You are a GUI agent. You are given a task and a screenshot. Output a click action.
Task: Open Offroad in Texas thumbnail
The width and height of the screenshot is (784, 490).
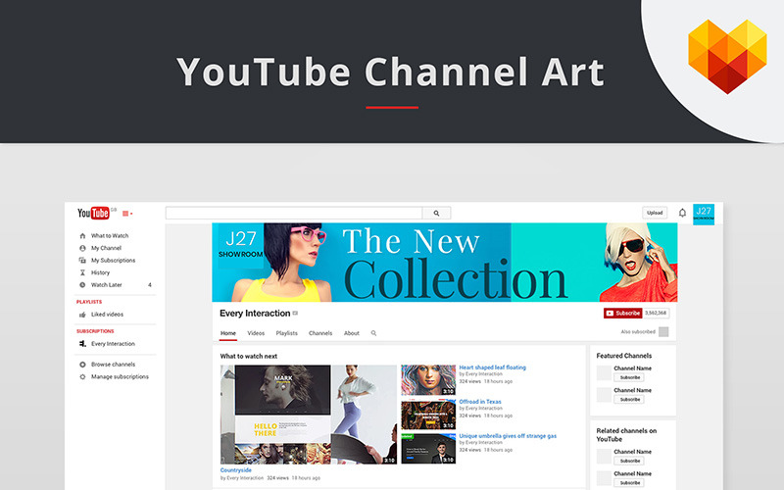[428, 415]
